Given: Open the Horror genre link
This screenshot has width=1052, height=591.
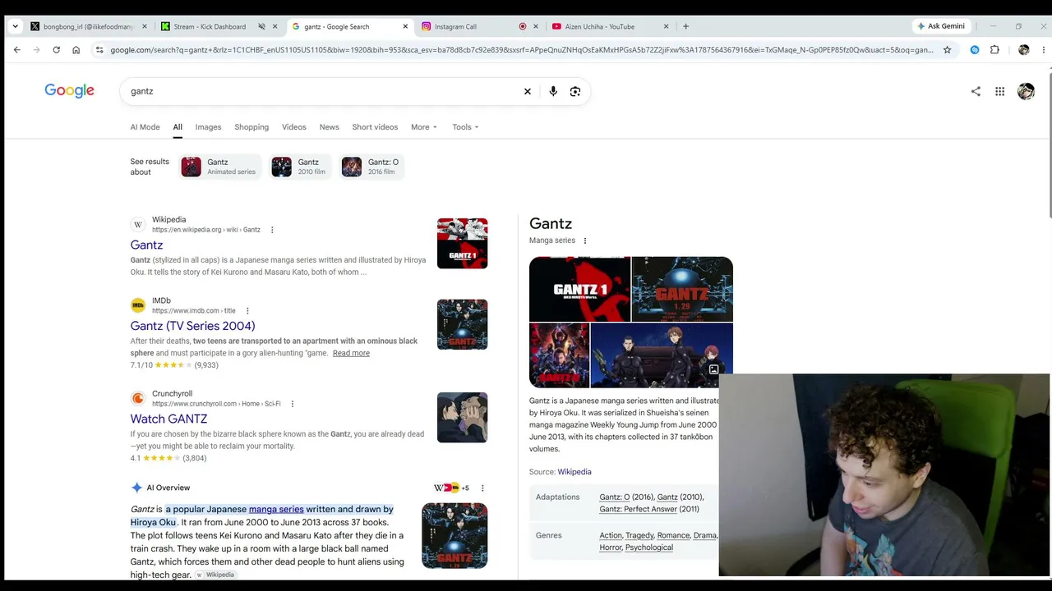Looking at the screenshot, I should [611, 547].
